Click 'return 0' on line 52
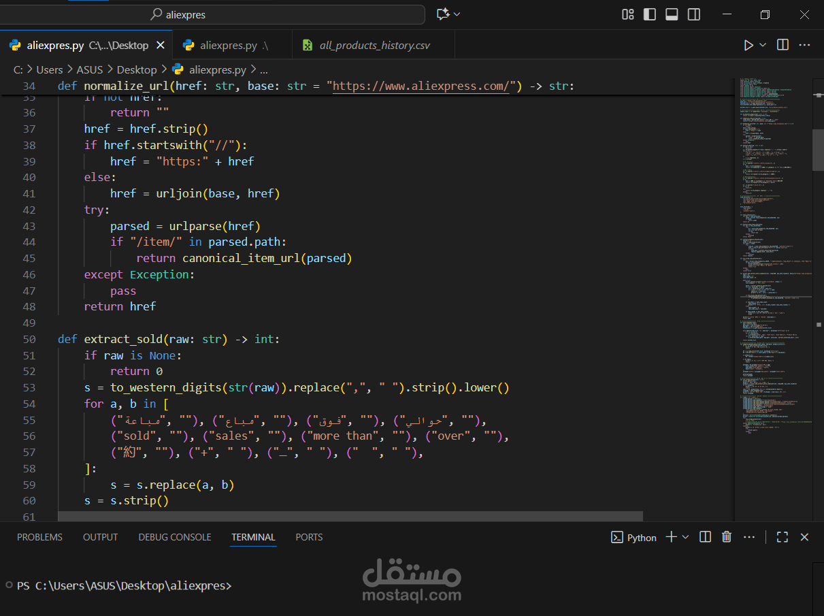The width and height of the screenshot is (824, 616). point(136,371)
